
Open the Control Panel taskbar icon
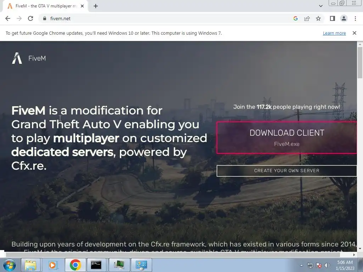(141, 265)
